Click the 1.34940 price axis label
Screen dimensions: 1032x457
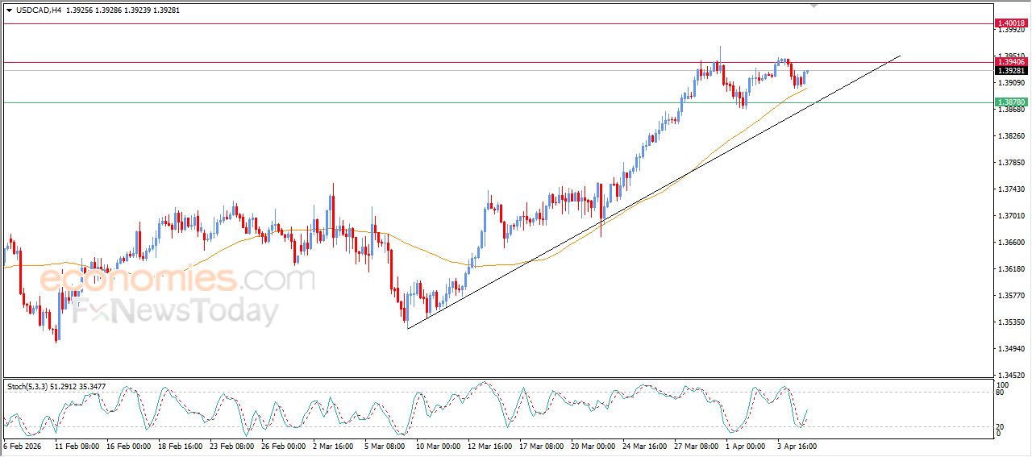[1010, 349]
